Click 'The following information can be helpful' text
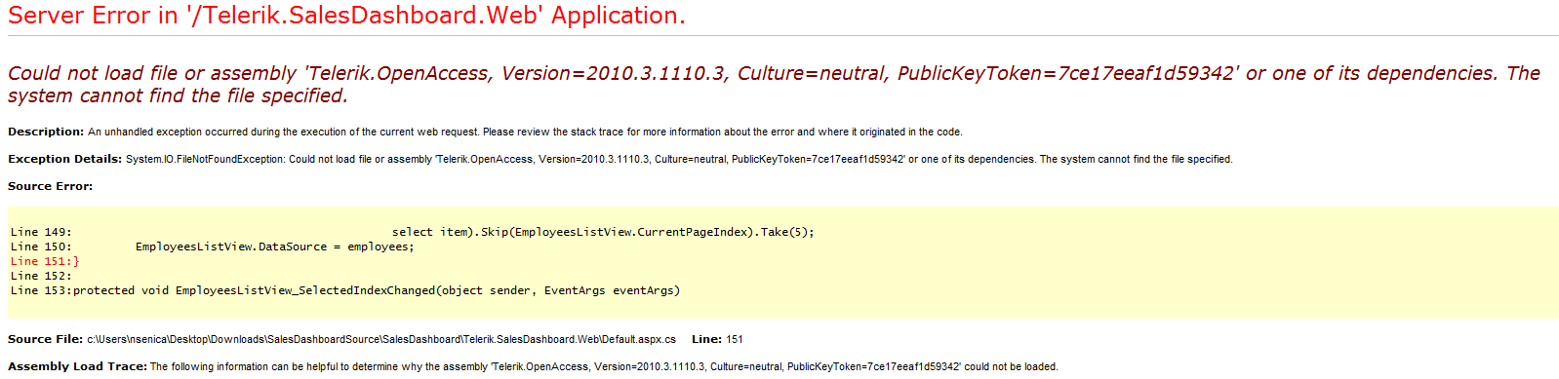The image size is (1559, 379). pos(604,366)
